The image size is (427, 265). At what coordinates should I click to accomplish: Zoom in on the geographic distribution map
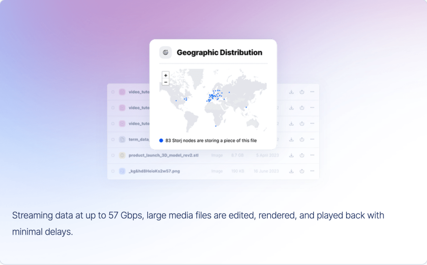coord(166,75)
